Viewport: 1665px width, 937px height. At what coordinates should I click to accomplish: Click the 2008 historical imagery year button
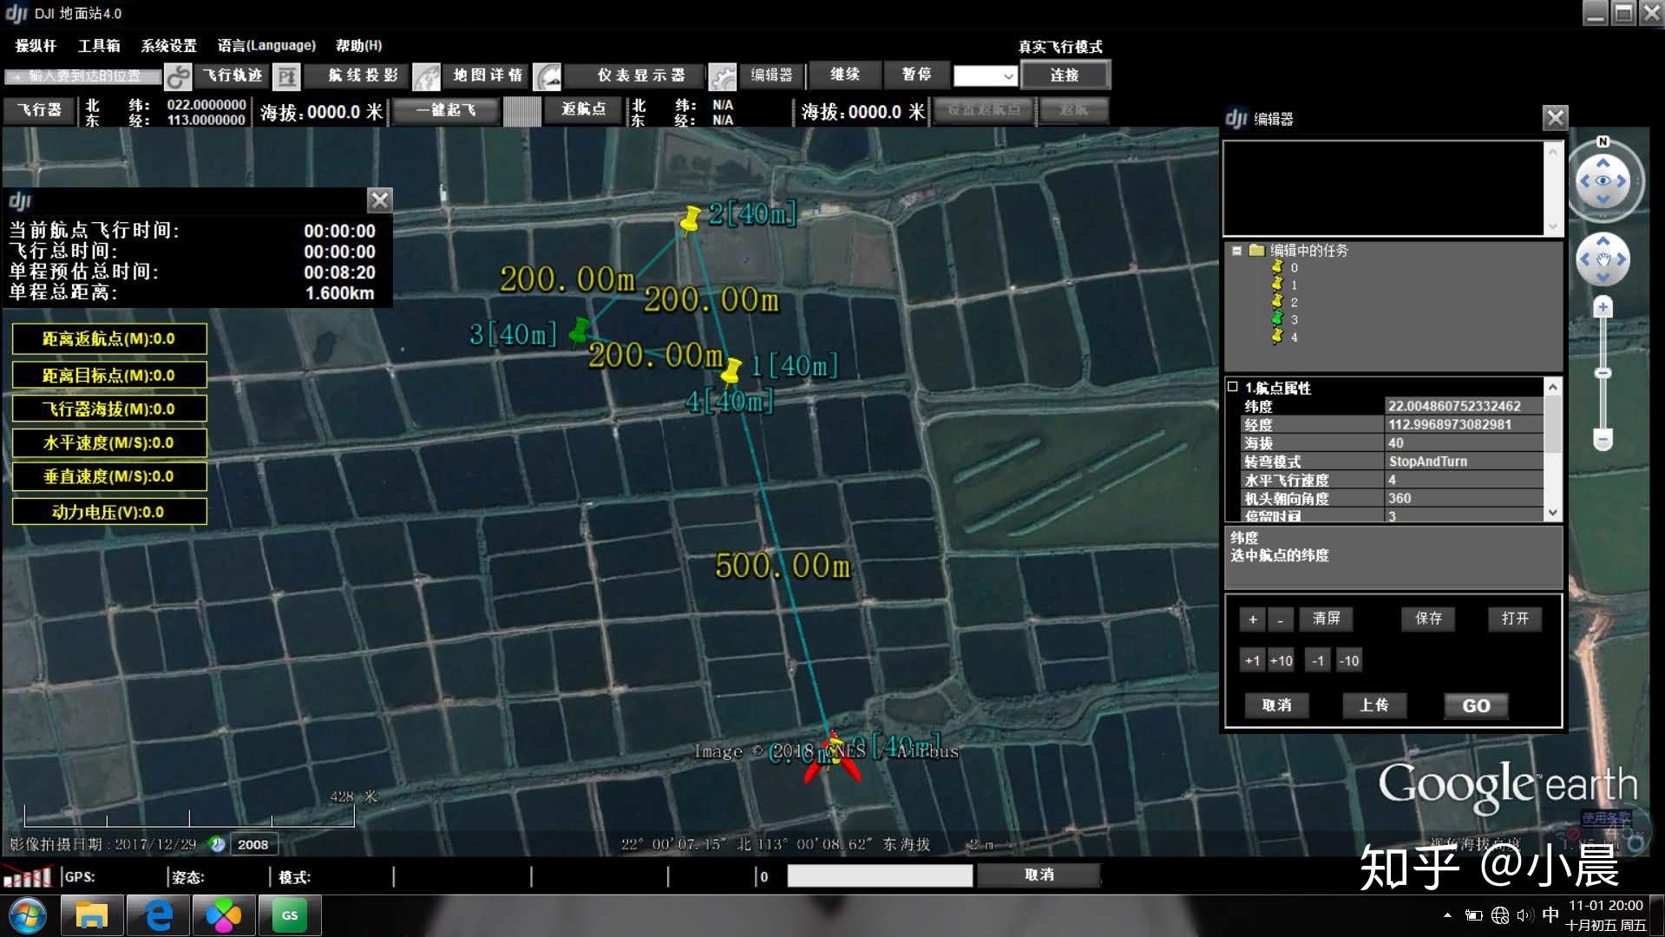(x=252, y=844)
